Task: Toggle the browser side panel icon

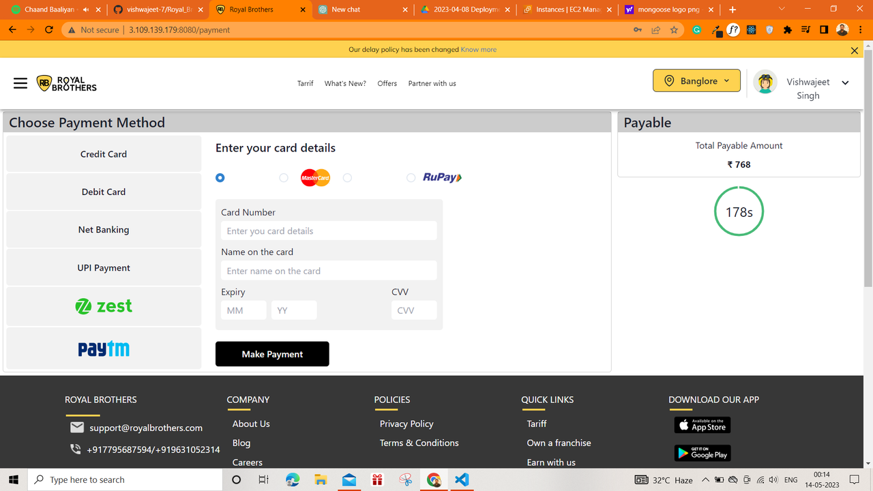Action: click(x=824, y=30)
